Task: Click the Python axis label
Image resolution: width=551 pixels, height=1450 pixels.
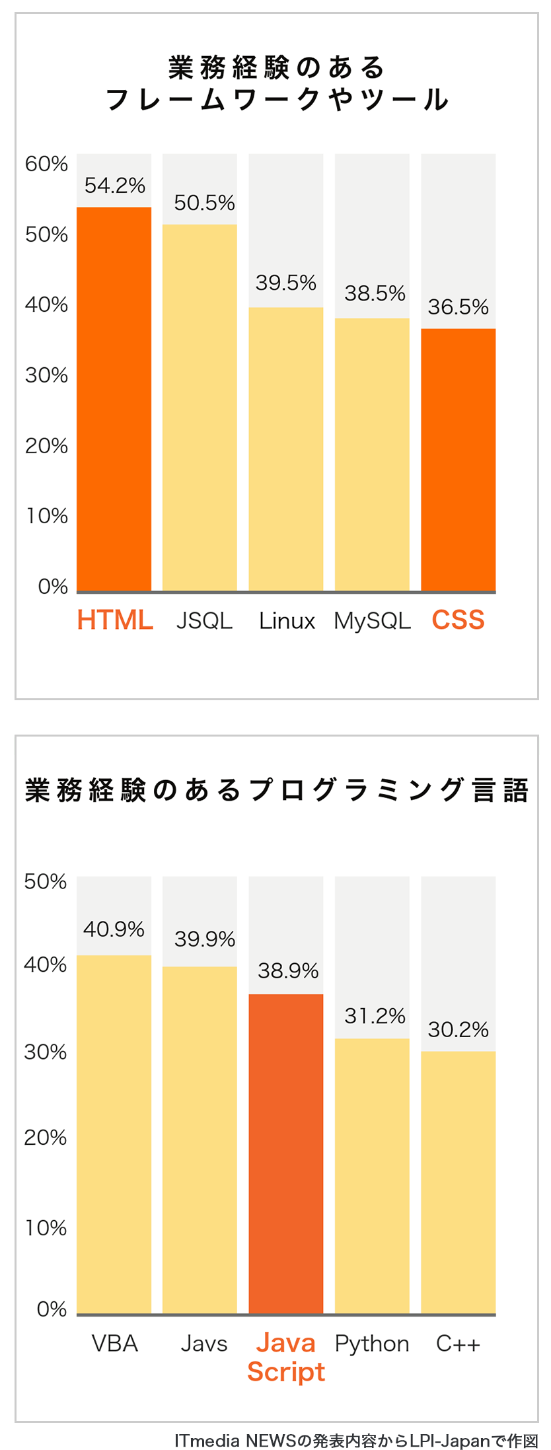Action: pos(372,1344)
